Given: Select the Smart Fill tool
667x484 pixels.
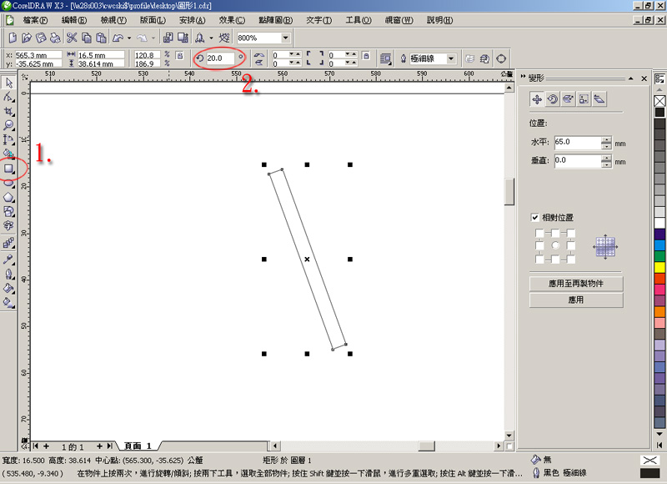Looking at the screenshot, I should 9,154.
